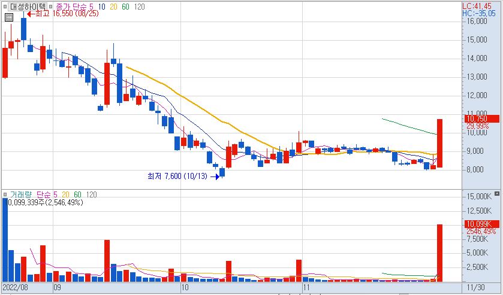Toggle the 120-day price moving average label
The height and width of the screenshot is (295, 503).
click(x=139, y=7)
